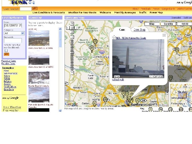Click the large webcam image in balloon
Image resolution: width=192 pixels, height=144 pixels.
click(138, 58)
